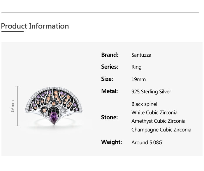This screenshot has height=171, width=204.
Task: Select the 19mm size value
Action: 138,79
